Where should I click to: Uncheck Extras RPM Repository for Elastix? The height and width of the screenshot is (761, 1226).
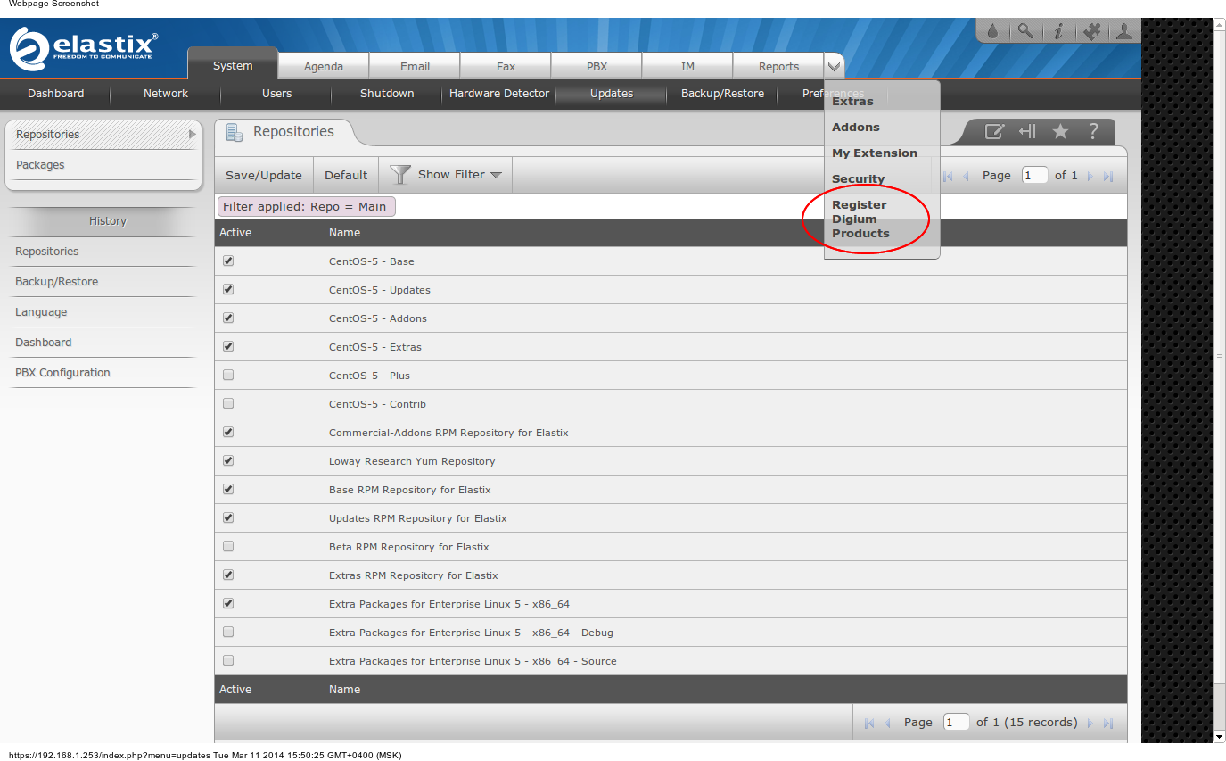coord(228,575)
